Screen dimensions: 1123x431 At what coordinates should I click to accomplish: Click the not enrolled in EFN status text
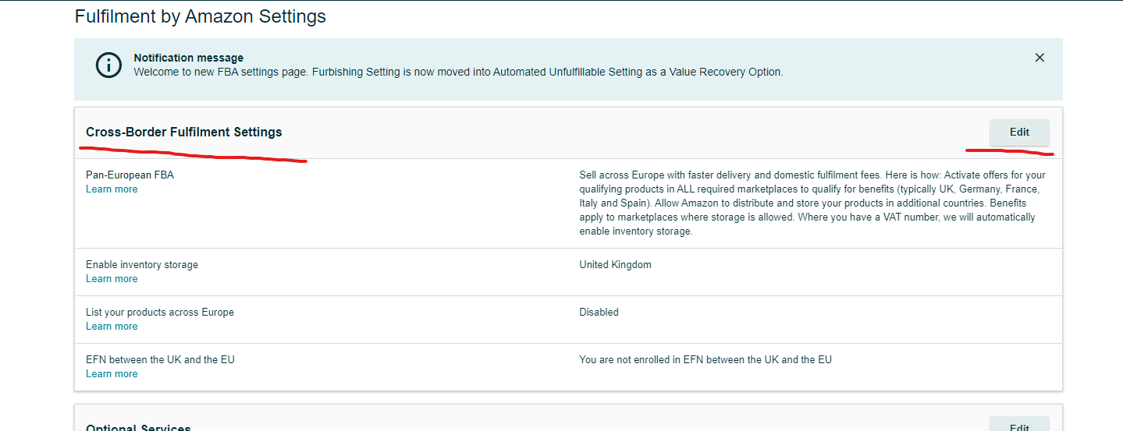pos(705,360)
